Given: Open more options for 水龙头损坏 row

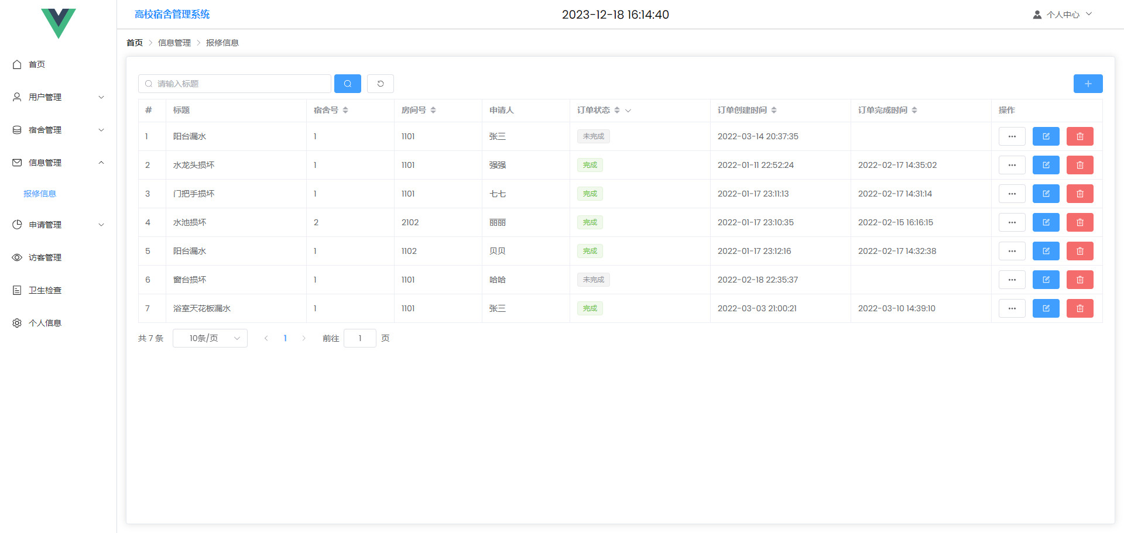Looking at the screenshot, I should [x=1012, y=165].
